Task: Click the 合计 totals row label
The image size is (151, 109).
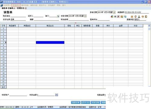Action: pos(4,87)
